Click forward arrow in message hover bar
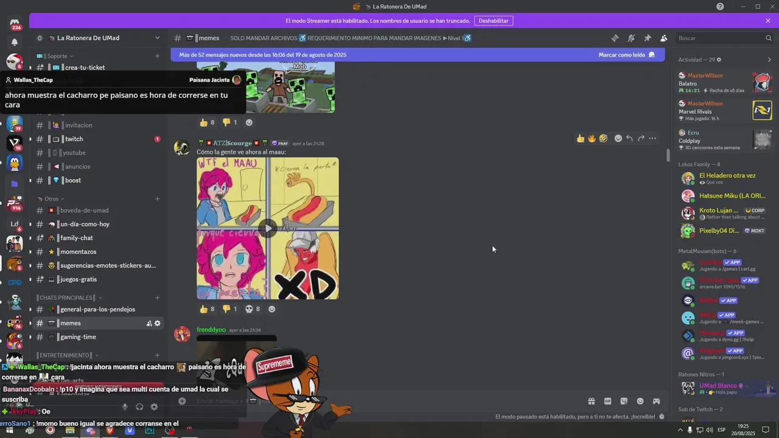Viewport: 779px width, 438px height. click(x=641, y=139)
